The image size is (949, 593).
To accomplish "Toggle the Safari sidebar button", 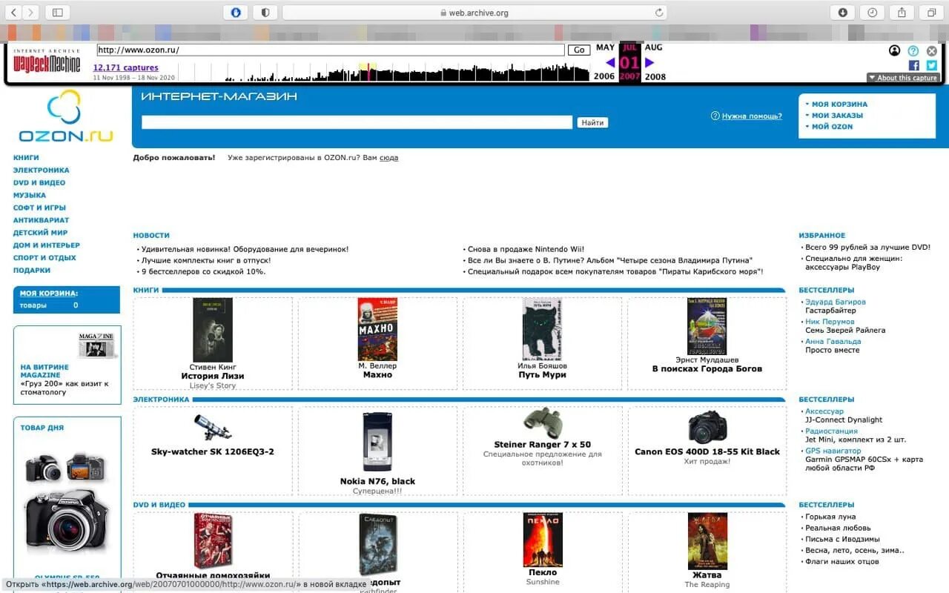I will coord(56,13).
